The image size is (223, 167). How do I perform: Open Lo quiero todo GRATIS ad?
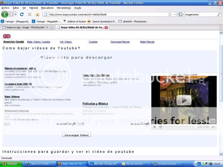pyautogui.click(x=18, y=84)
